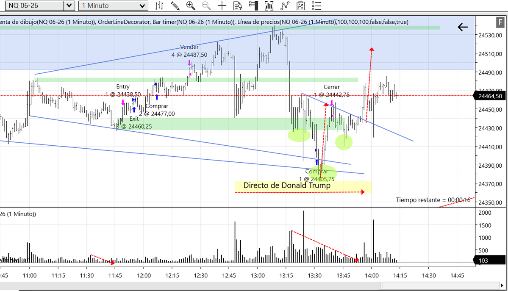This screenshot has width=508, height=291.
Task: Click the 14:00 time axis label
Action: (x=372, y=275)
